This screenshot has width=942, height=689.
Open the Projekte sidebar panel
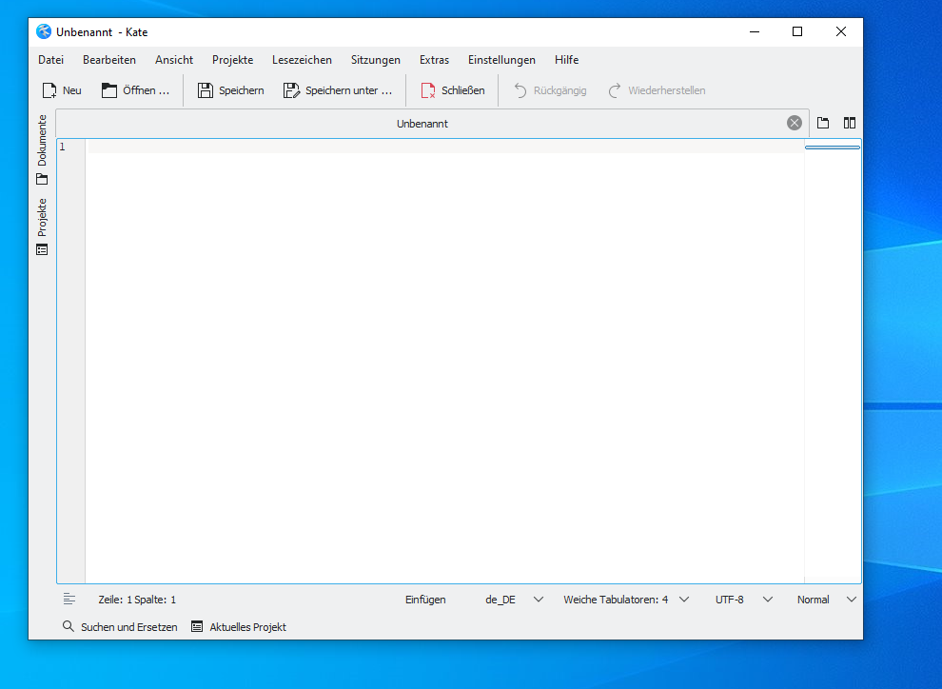(x=42, y=226)
